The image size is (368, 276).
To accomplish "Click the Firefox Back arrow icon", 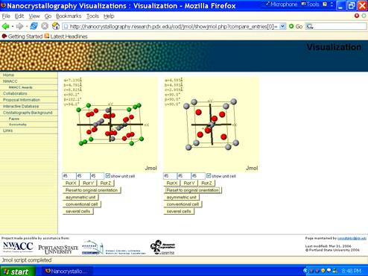I will (5, 26).
